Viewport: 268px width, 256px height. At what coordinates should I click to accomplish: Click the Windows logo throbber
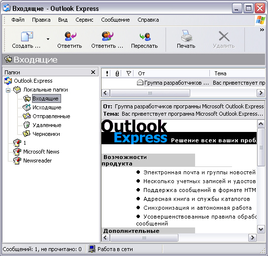261,20
